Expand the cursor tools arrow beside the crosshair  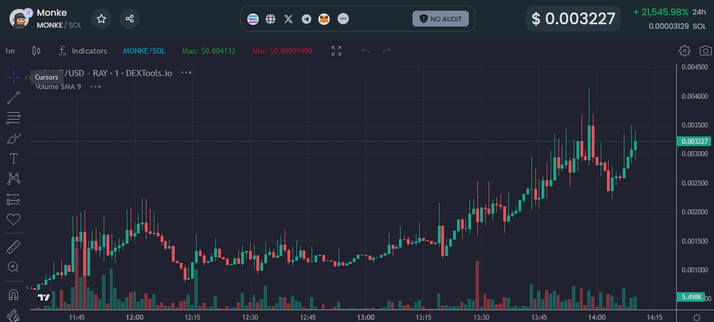tap(26, 77)
